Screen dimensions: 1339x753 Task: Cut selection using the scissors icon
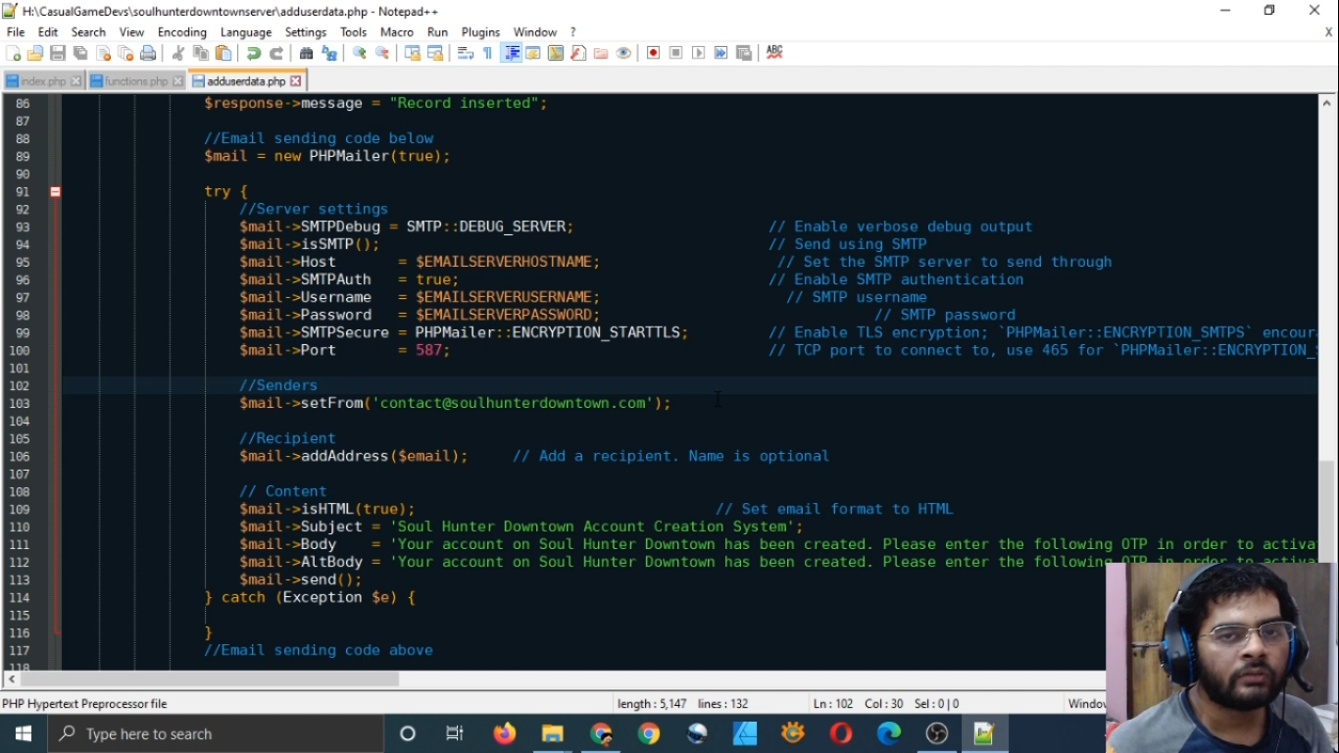[x=178, y=53]
